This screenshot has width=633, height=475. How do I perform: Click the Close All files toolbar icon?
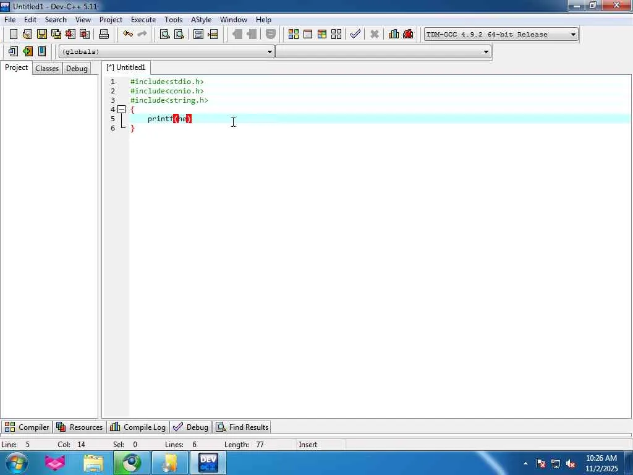(85, 35)
